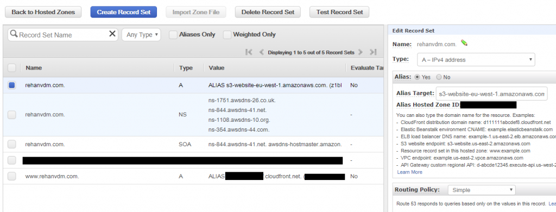Click the Create Record Set button
The image size is (556, 212).
pos(123,12)
